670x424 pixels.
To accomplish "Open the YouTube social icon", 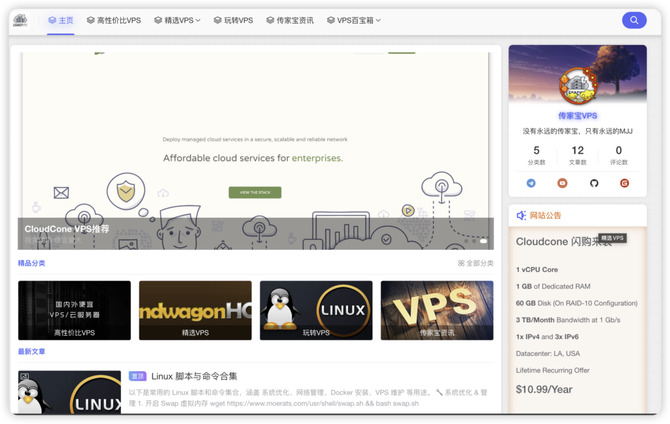I will pos(562,183).
